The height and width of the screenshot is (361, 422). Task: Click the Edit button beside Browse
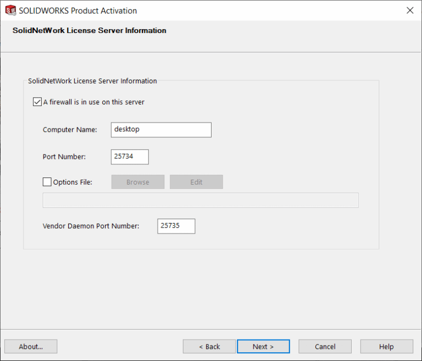point(196,182)
